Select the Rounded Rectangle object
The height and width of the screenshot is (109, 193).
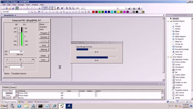[x=182, y=49]
